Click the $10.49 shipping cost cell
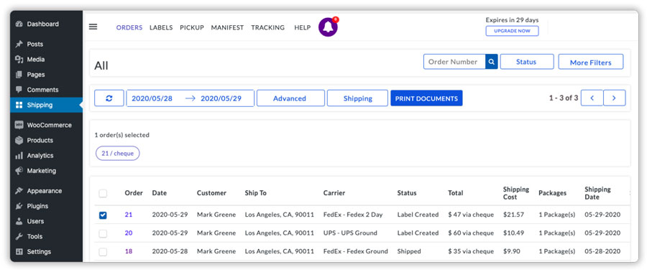The height and width of the screenshot is (272, 647). coord(513,233)
